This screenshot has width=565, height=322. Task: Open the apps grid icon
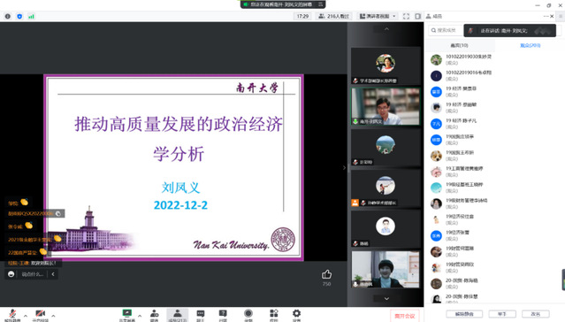pyautogui.click(x=274, y=315)
